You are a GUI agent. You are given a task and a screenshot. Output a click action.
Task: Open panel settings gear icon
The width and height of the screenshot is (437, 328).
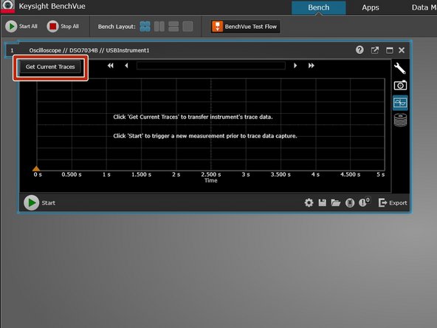click(309, 202)
